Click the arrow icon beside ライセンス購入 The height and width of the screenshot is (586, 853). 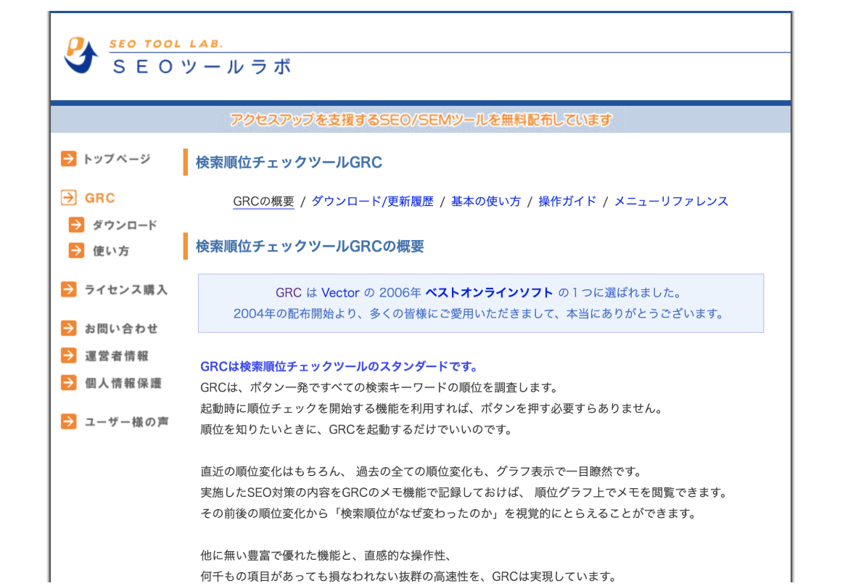[68, 289]
